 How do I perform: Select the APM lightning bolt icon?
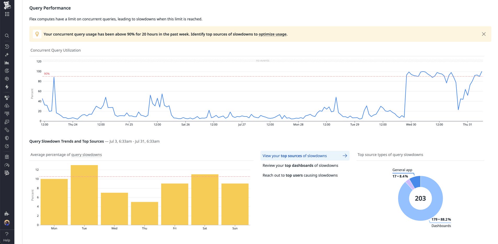coord(7,87)
